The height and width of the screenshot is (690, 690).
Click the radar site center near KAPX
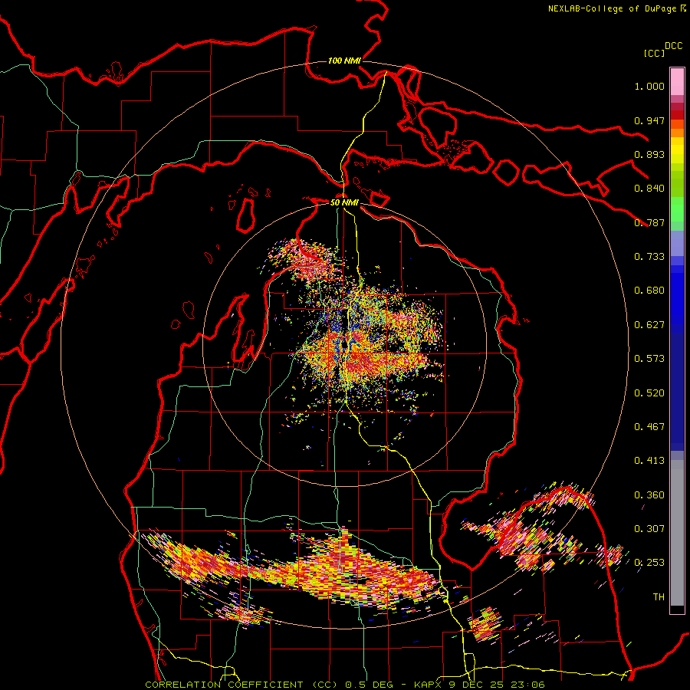point(344,345)
